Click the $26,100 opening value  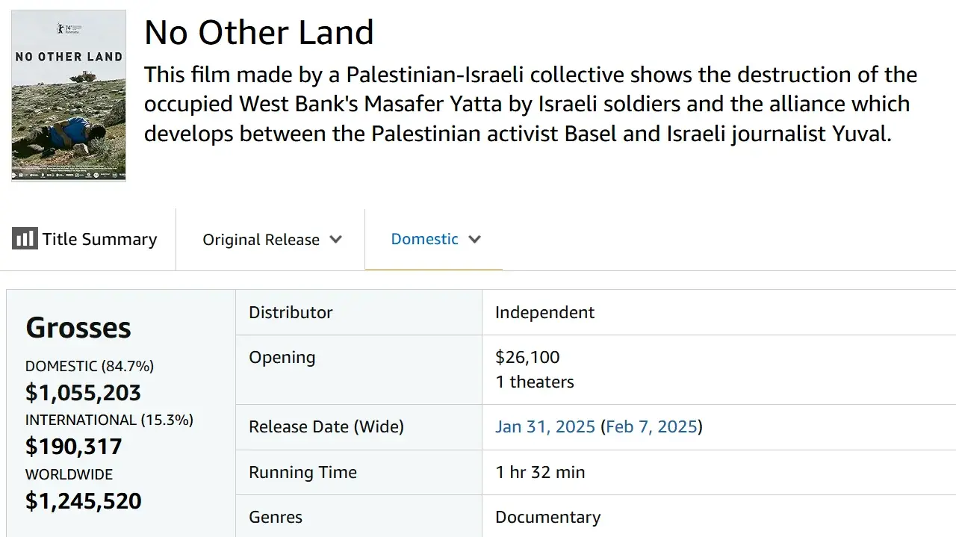coord(527,357)
